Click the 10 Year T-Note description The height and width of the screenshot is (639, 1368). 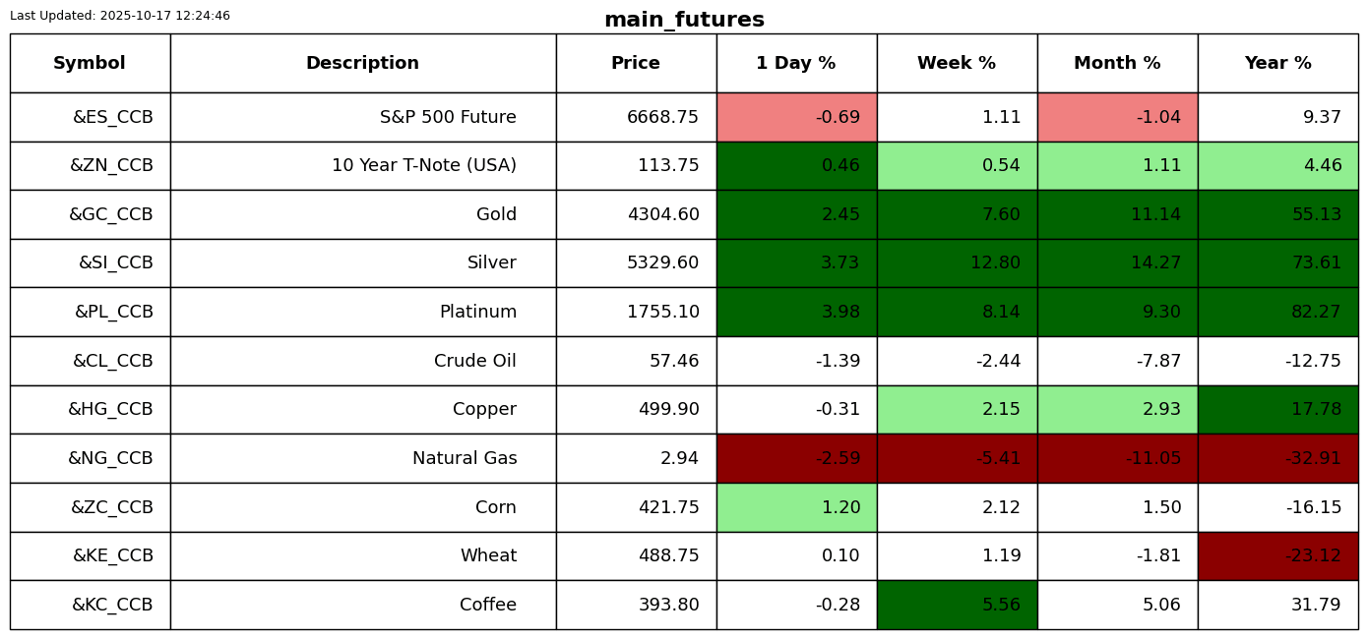click(423, 166)
